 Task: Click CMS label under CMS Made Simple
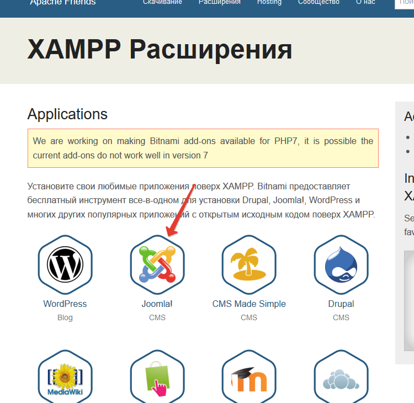pyautogui.click(x=249, y=317)
